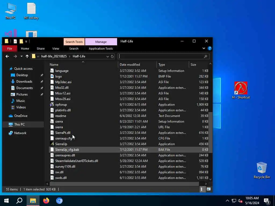Click the search magnifier in search box

pos(205,56)
